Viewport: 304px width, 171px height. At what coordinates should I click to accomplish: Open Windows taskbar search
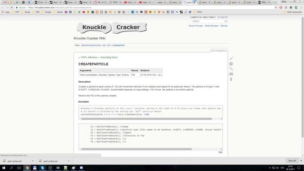[11, 168]
